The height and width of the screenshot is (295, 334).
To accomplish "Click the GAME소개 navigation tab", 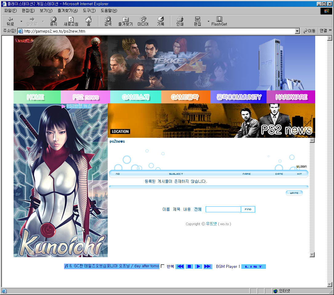I will pos(135,97).
